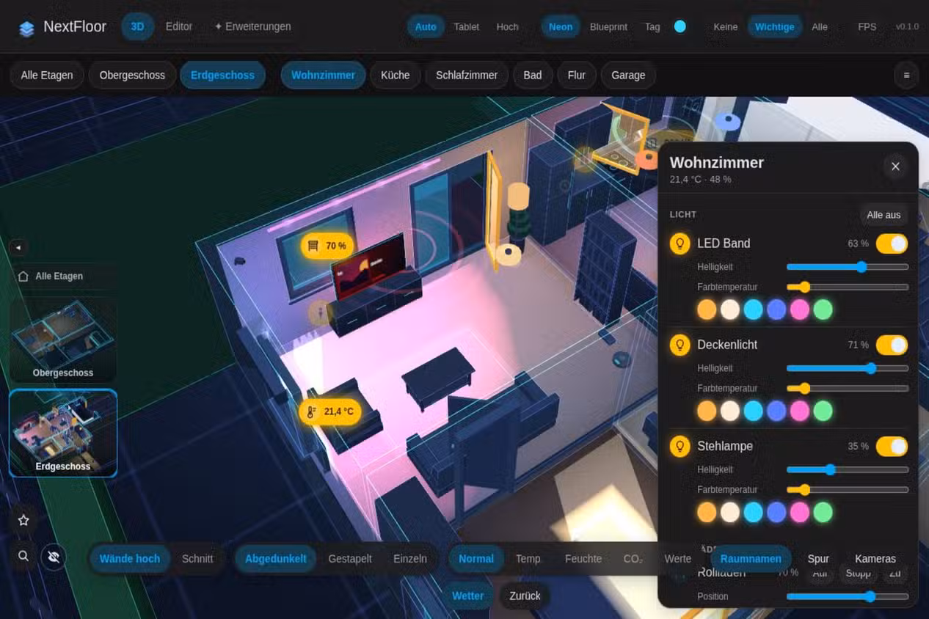929x619 pixels.
Task: Toggle the FPS display
Action: point(867,26)
